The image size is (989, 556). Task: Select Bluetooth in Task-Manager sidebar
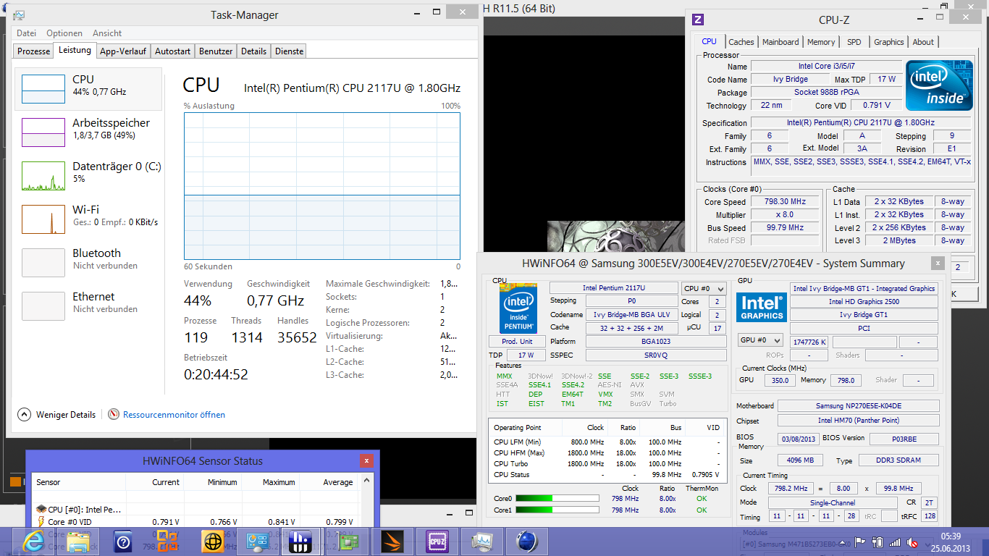(x=88, y=262)
